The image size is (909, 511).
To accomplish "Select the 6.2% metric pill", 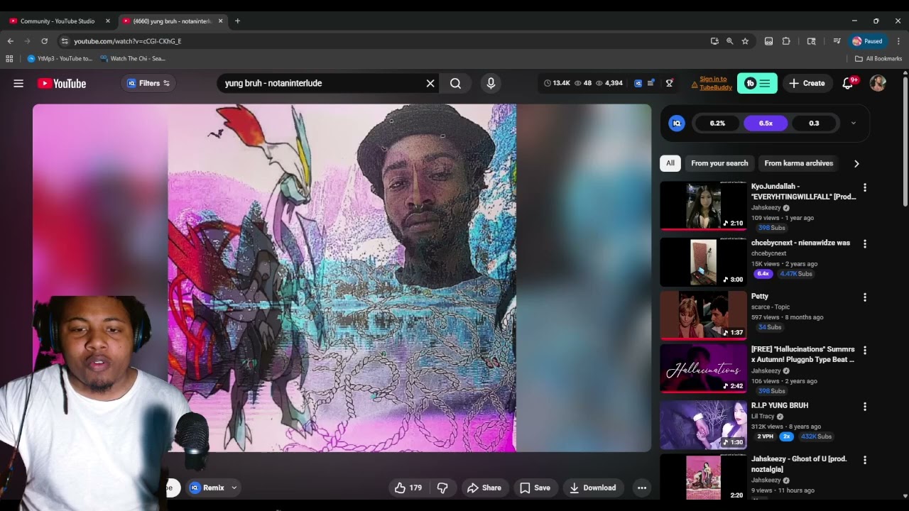I will pyautogui.click(x=717, y=123).
